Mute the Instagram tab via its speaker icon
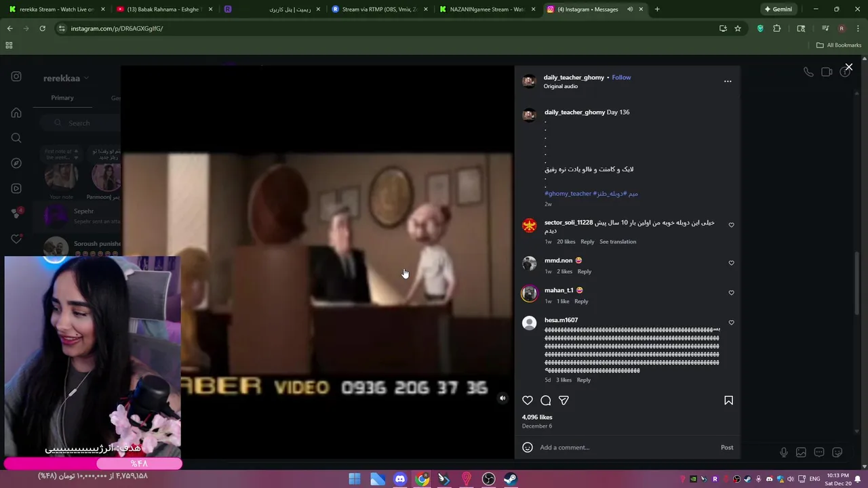 click(629, 9)
